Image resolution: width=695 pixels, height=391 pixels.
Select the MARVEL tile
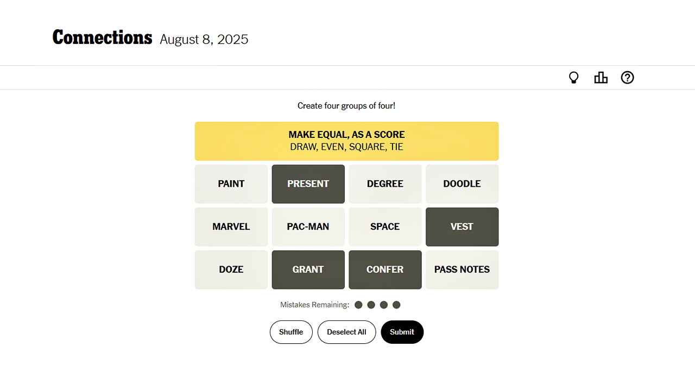pos(231,226)
